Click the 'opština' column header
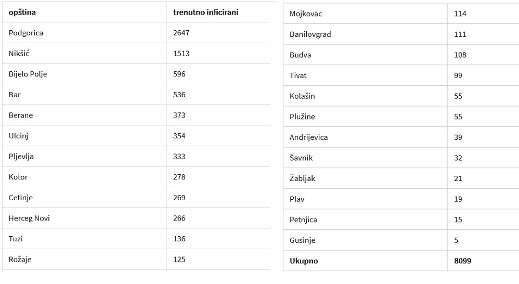The width and height of the screenshot is (519, 284). click(22, 12)
